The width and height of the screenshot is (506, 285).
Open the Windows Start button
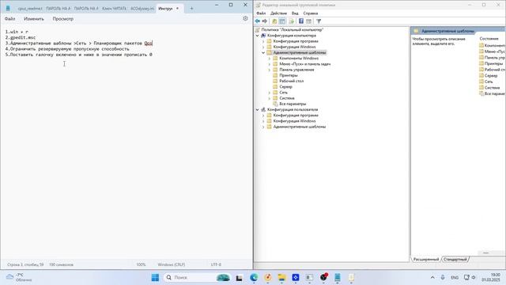click(x=155, y=278)
